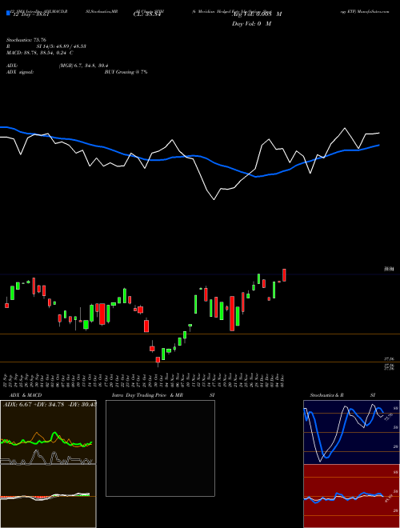Click the 'ADX & MACD' panel title
The height and width of the screenshot is (528, 400).
[x=26, y=395]
